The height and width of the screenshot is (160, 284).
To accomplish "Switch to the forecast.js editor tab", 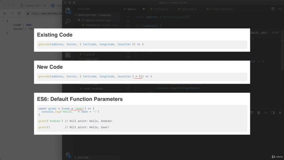I will pyautogui.click(x=159, y=9).
